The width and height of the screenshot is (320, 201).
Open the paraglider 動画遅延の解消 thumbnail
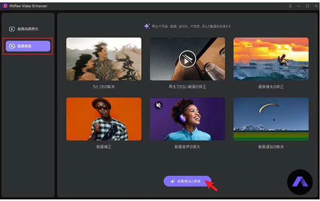tap(271, 119)
